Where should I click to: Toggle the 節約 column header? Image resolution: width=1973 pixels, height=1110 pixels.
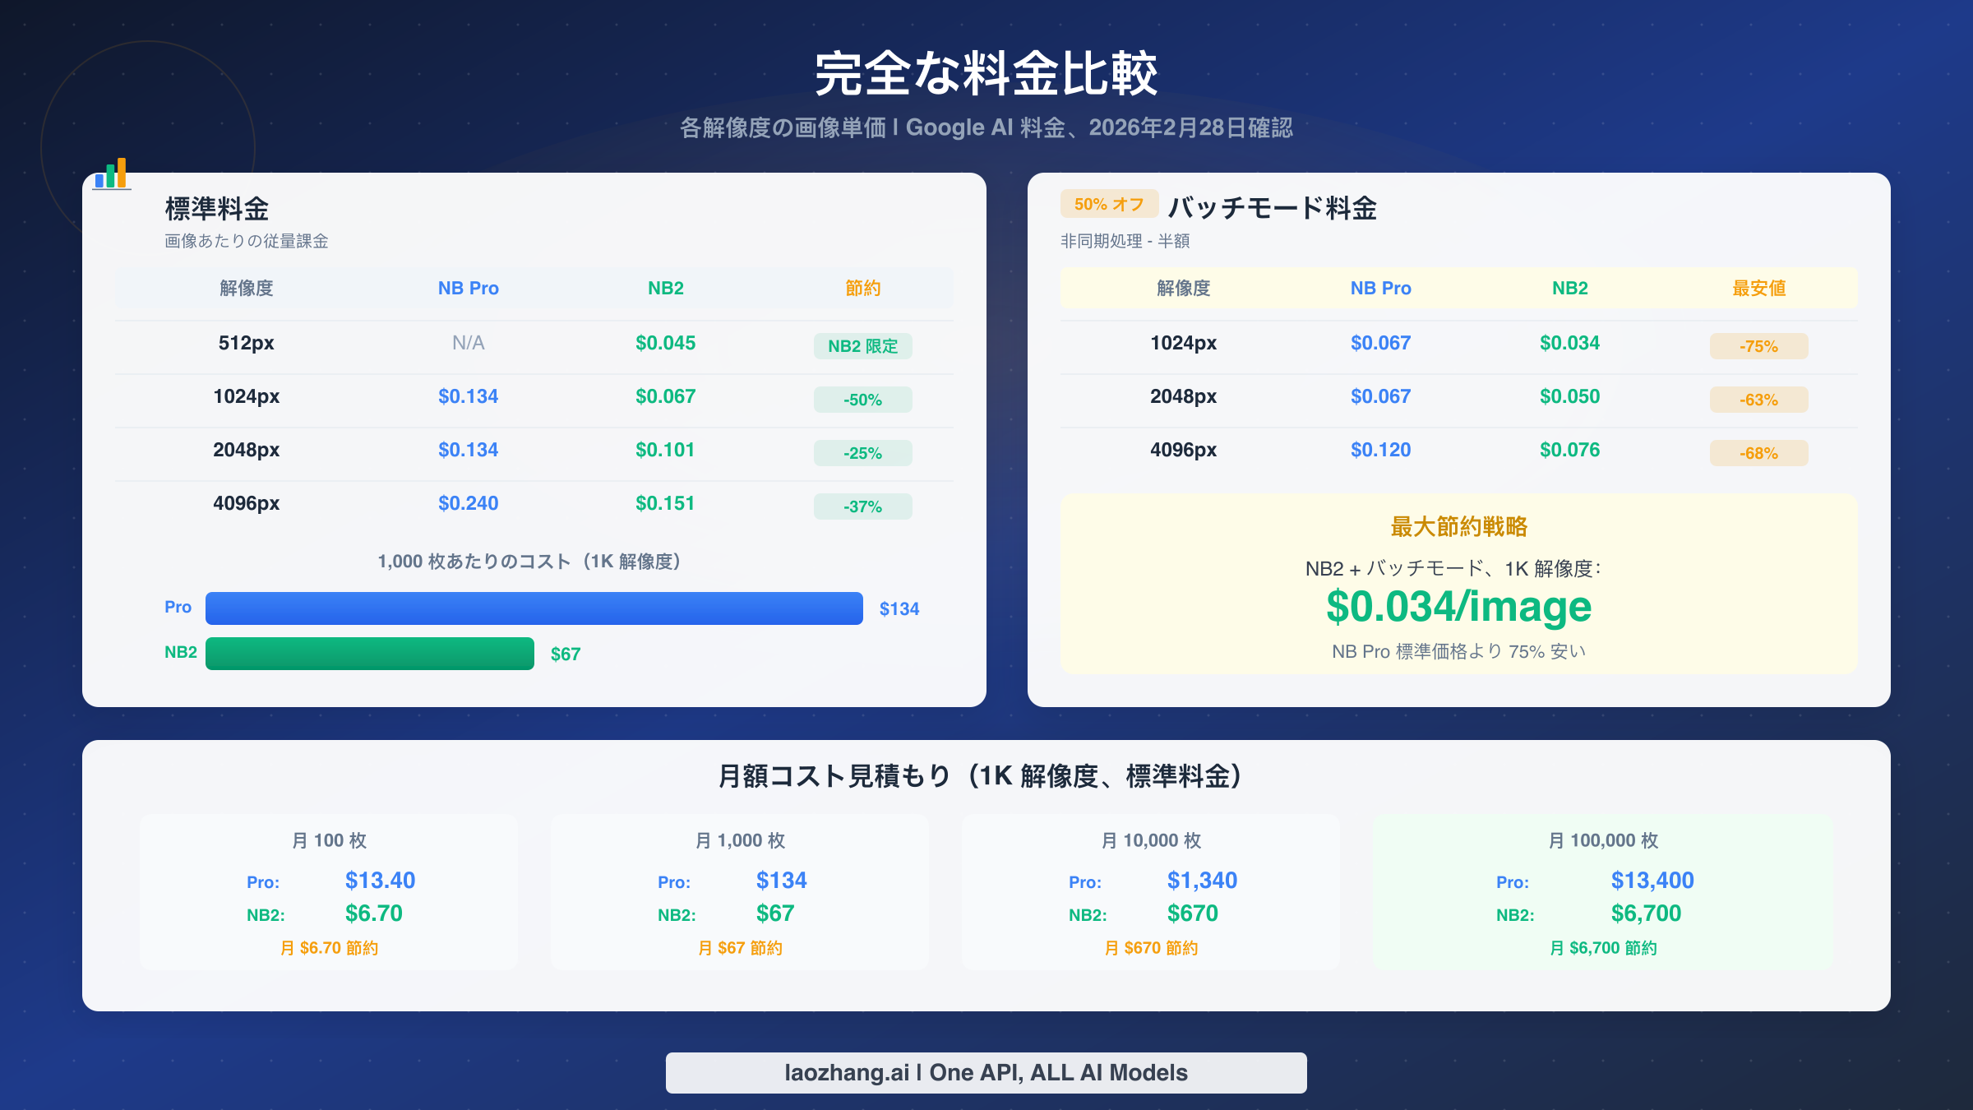tap(862, 288)
